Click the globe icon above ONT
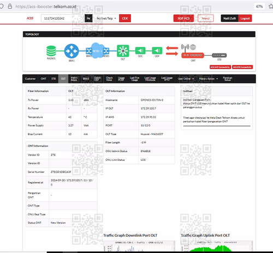 pyautogui.click(x=193, y=47)
